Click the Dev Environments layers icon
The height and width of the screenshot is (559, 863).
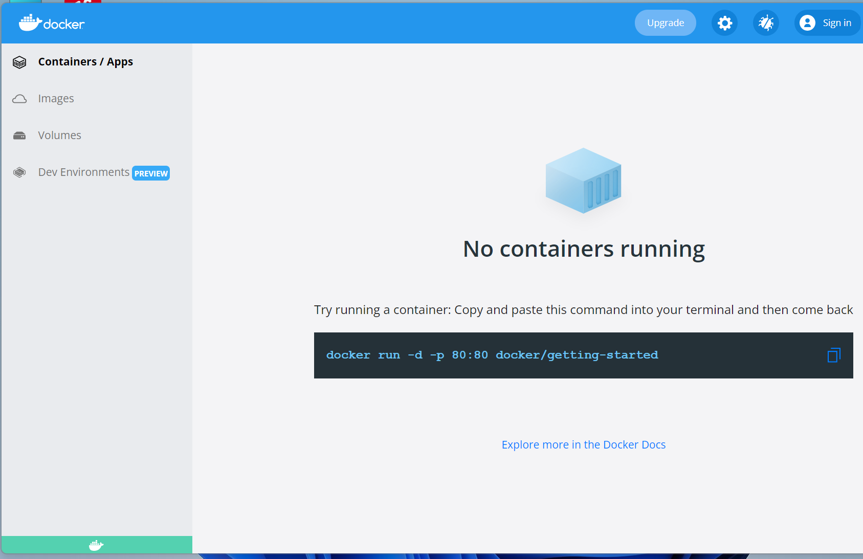pos(19,172)
